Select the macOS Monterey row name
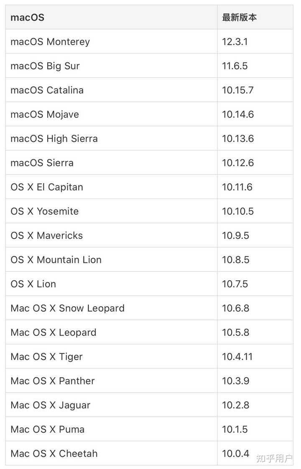 point(50,42)
